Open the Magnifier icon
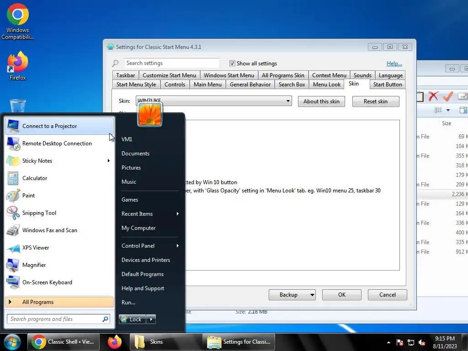This screenshot has width=468, height=351. tap(13, 265)
